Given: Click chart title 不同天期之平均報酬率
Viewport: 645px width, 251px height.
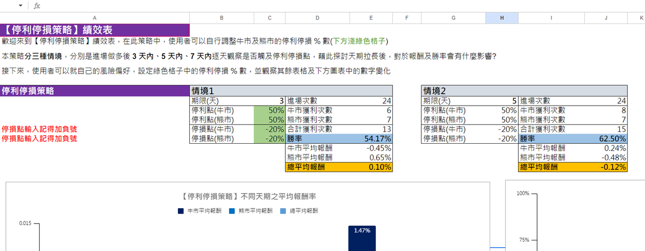Looking at the screenshot, I should [x=247, y=197].
